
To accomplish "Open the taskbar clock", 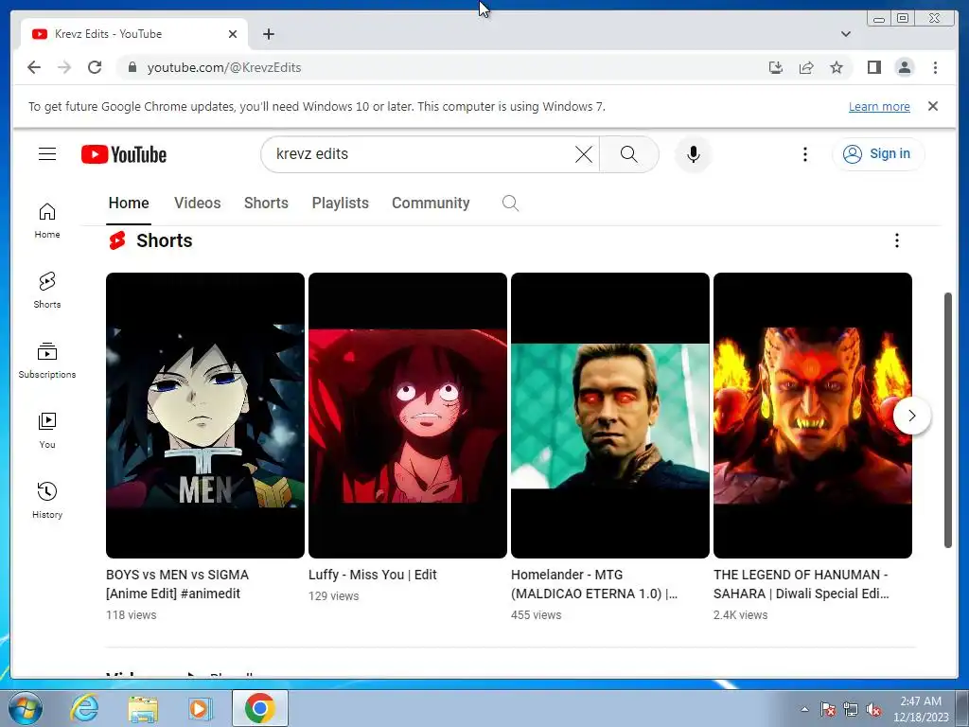I will (921, 709).
